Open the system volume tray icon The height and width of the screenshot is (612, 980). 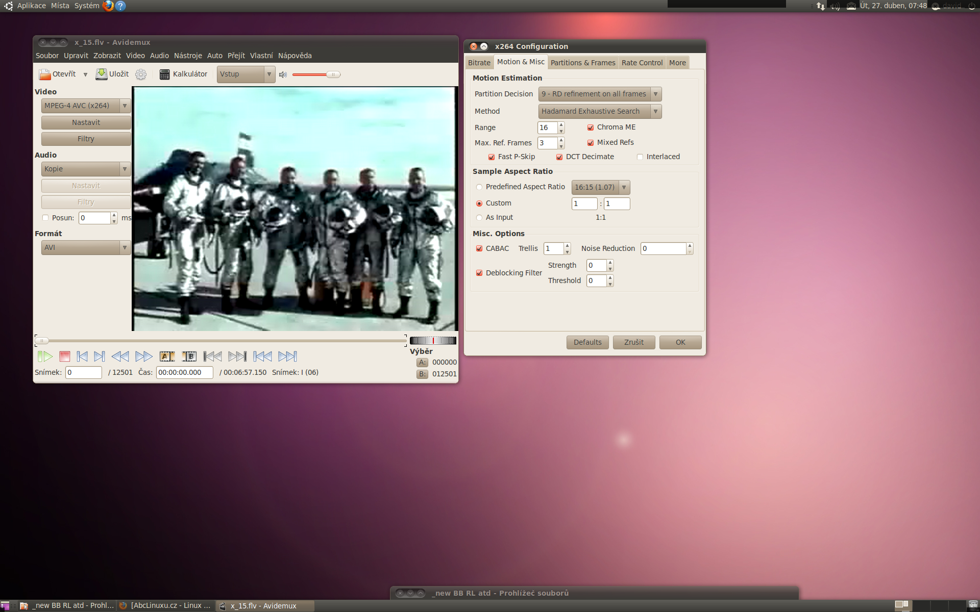tap(835, 6)
